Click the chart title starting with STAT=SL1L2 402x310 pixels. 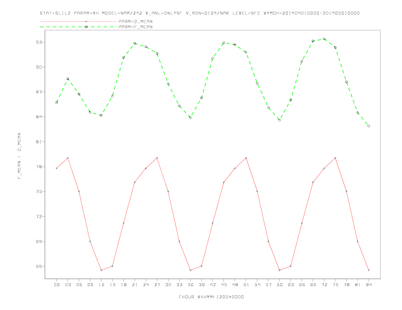pos(199,13)
